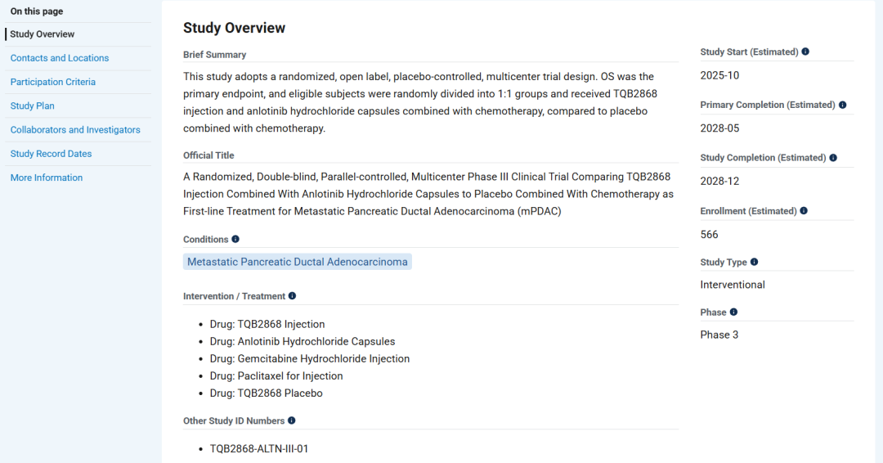Click the Study Overview heading
883x463 pixels.
pyautogui.click(x=234, y=28)
